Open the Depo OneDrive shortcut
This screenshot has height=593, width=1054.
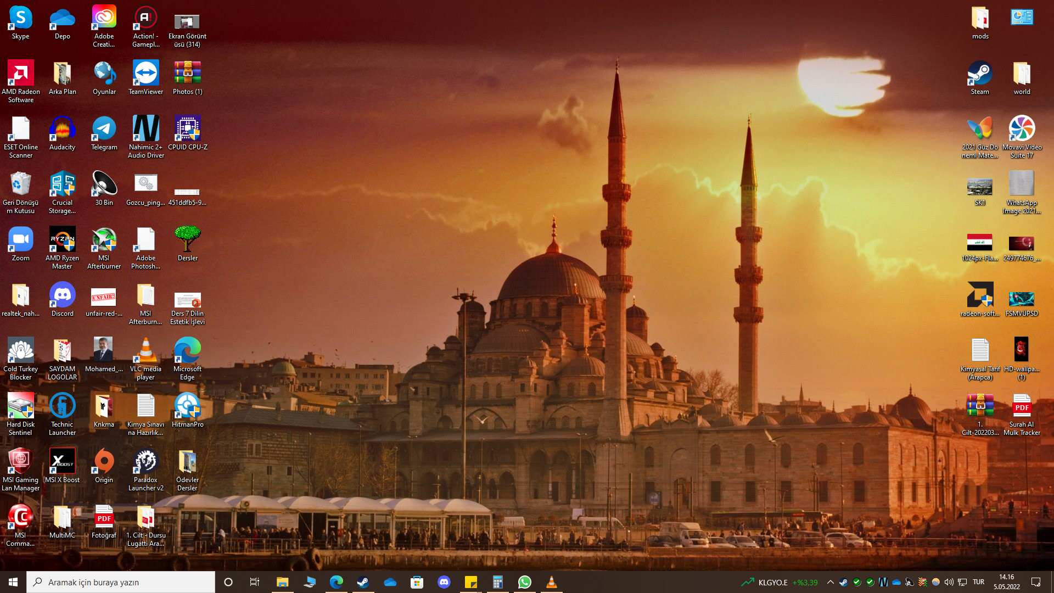coord(62,23)
